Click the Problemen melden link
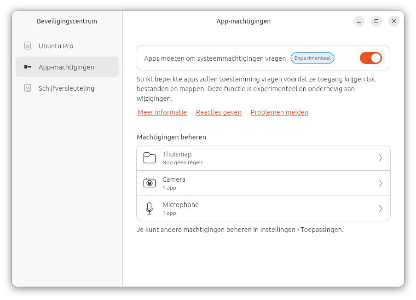 tap(279, 112)
